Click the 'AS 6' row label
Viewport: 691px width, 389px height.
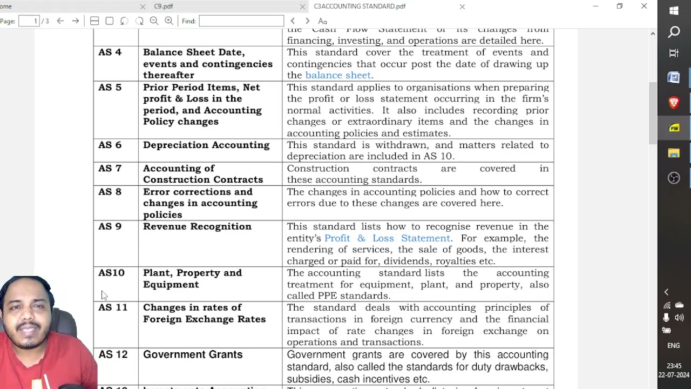coord(110,145)
